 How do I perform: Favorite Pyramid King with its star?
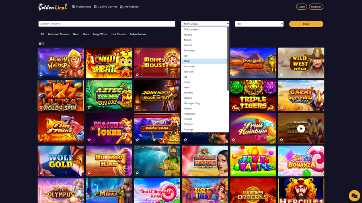pyautogui.click(x=233, y=75)
